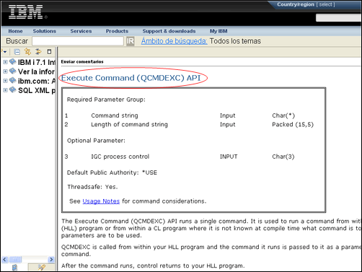This screenshot has height=272, width=362.
Task: Click the left arrow of navigation scrollbar
Action: pyautogui.click(x=5, y=259)
